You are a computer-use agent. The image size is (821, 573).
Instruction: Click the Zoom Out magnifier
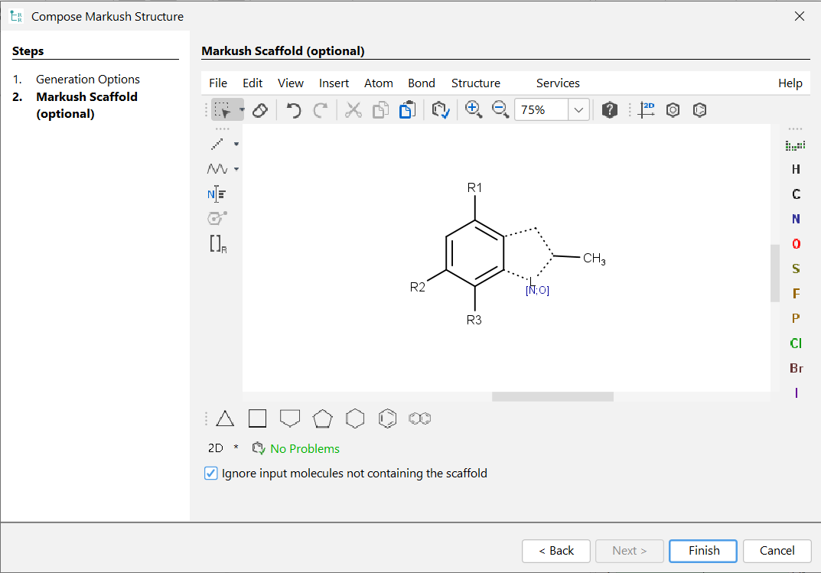pyautogui.click(x=500, y=109)
